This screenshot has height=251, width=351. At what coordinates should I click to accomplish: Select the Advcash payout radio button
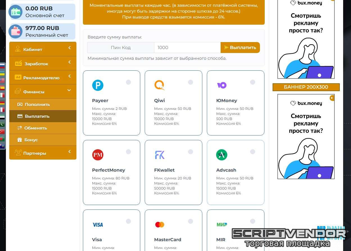click(253, 152)
